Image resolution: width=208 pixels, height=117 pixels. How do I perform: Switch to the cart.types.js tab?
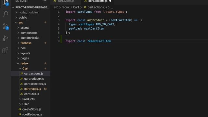(66, 1)
